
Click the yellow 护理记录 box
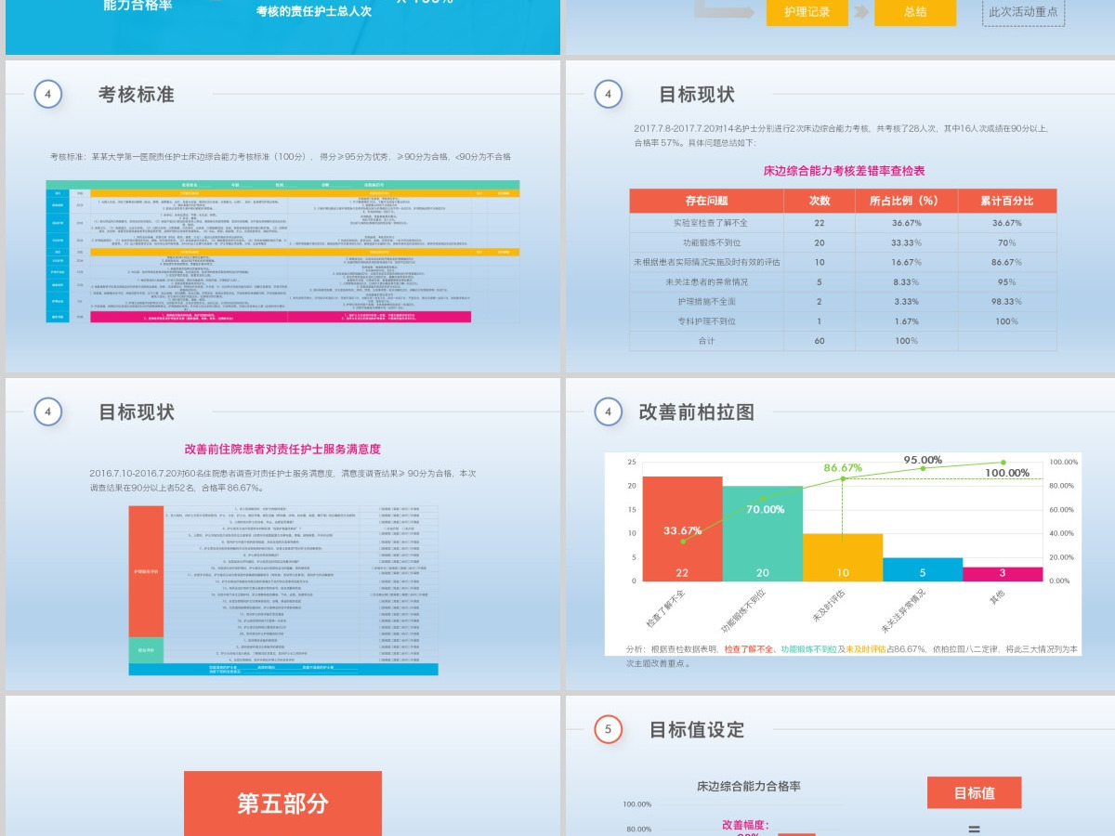[x=807, y=12]
